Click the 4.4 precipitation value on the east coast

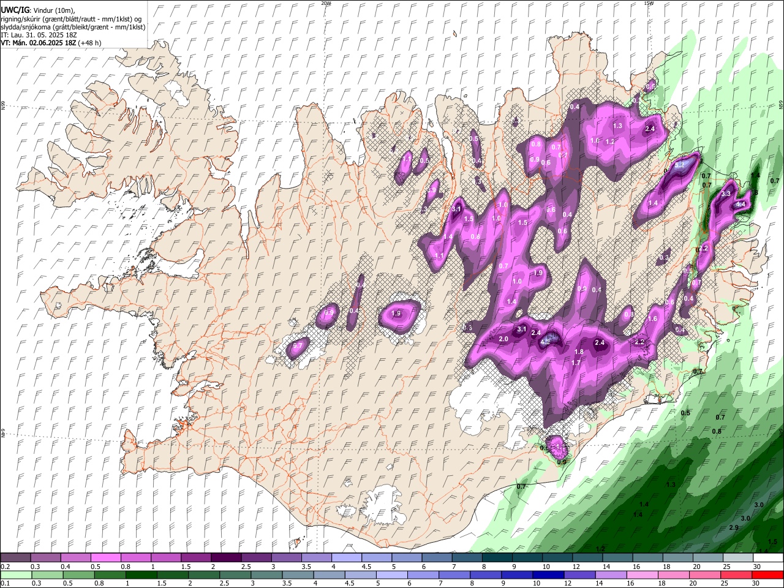coord(740,204)
